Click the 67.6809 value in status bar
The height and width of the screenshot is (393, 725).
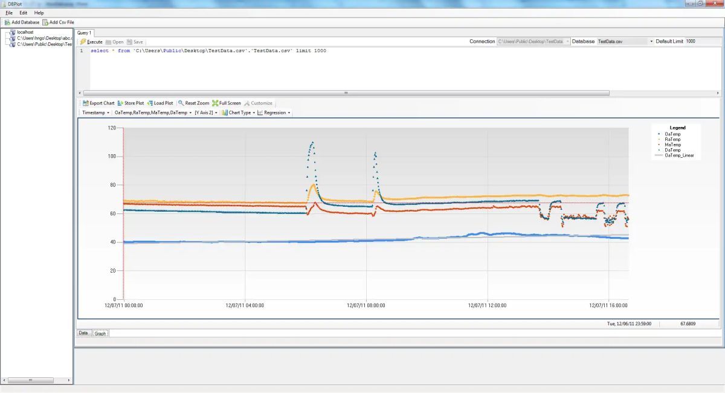688,324
